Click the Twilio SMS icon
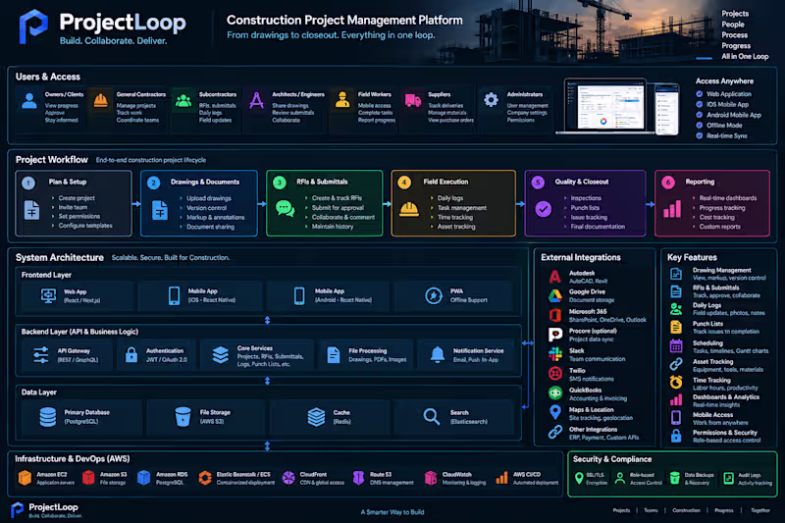The height and width of the screenshot is (523, 785). click(x=555, y=373)
